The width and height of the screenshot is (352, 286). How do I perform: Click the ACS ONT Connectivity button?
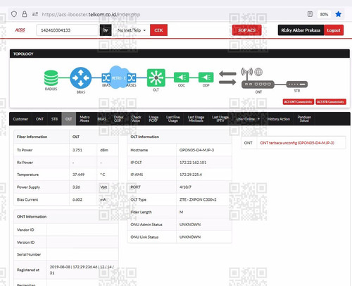point(298,101)
